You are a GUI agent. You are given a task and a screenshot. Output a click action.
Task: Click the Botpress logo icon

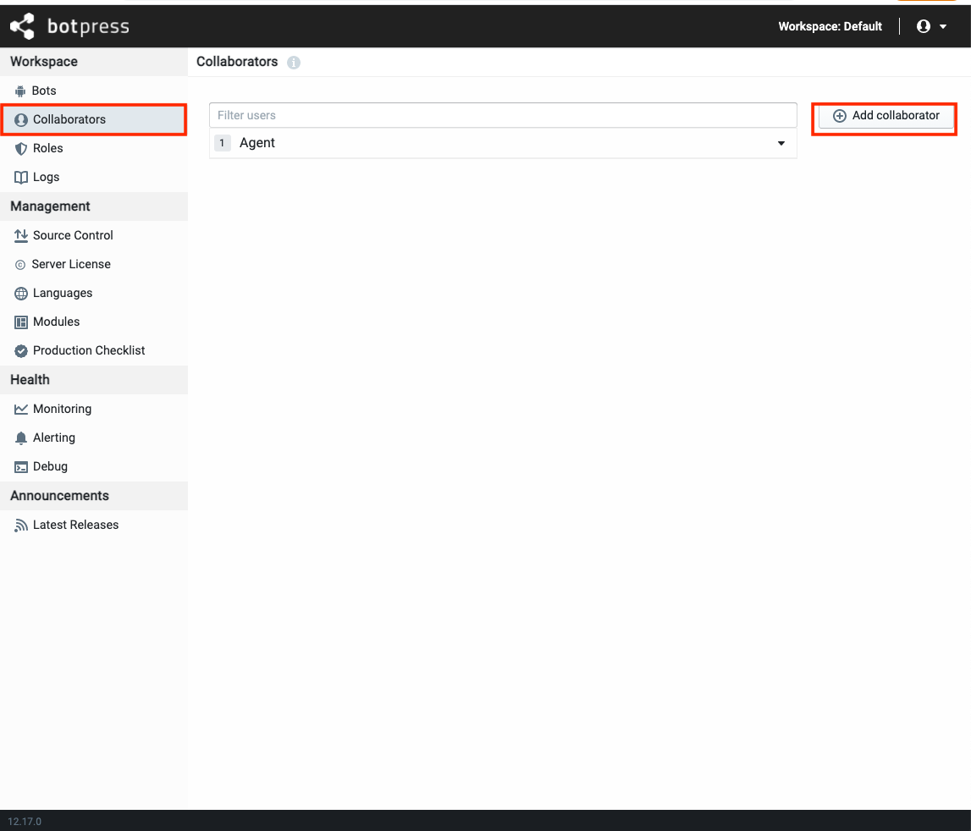tap(23, 26)
